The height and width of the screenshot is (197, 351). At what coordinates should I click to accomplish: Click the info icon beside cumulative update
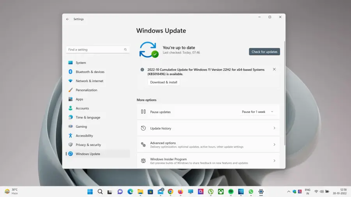coord(142,70)
